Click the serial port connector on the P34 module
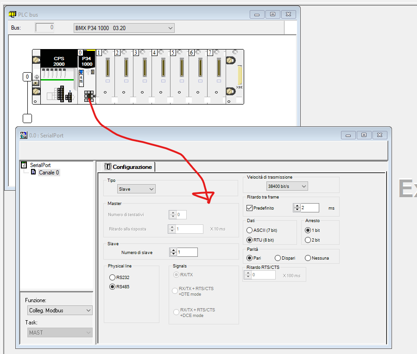The width and height of the screenshot is (417, 354). pos(88,96)
